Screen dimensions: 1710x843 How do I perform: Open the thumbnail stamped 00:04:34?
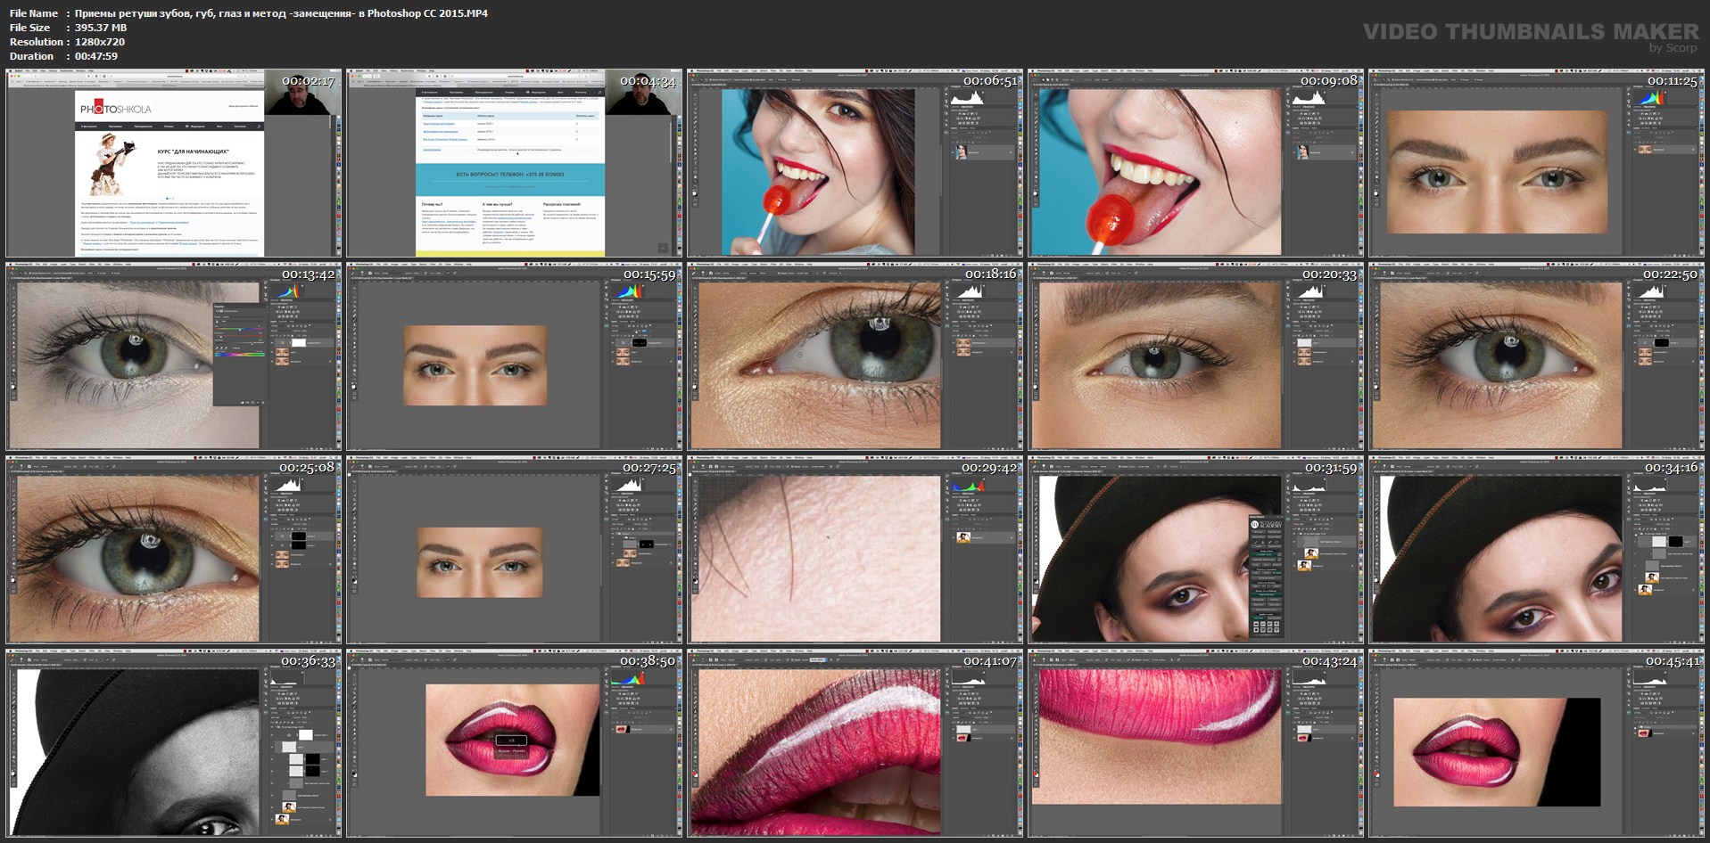point(514,163)
